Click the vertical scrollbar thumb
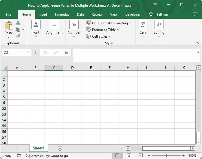 coord(199,136)
